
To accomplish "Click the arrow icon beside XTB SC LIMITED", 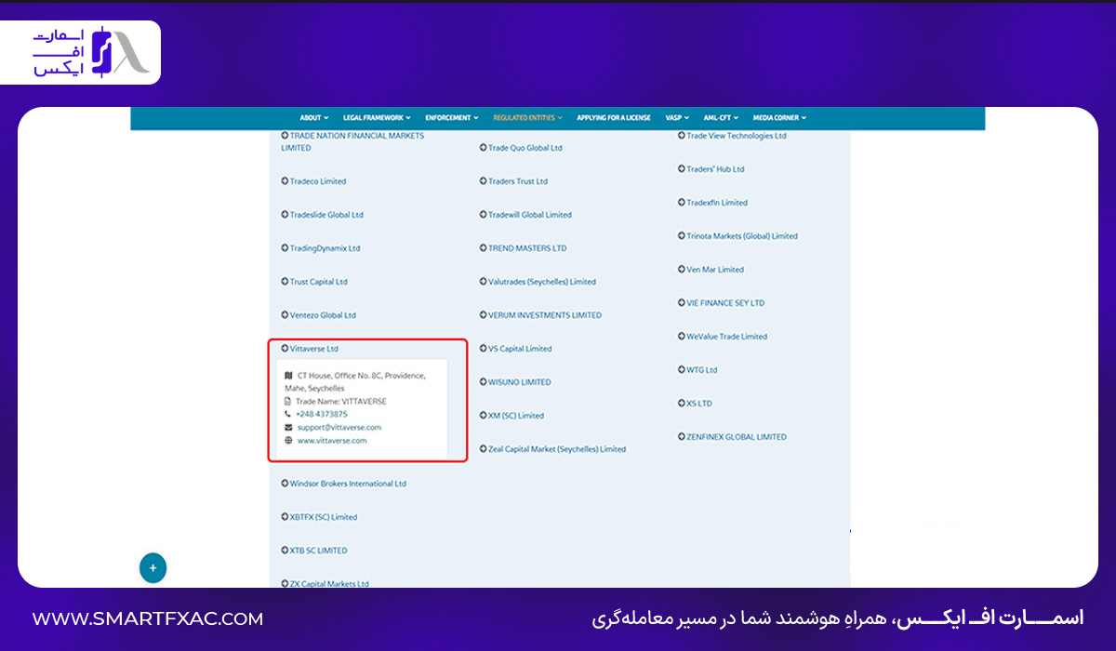I will tap(285, 551).
